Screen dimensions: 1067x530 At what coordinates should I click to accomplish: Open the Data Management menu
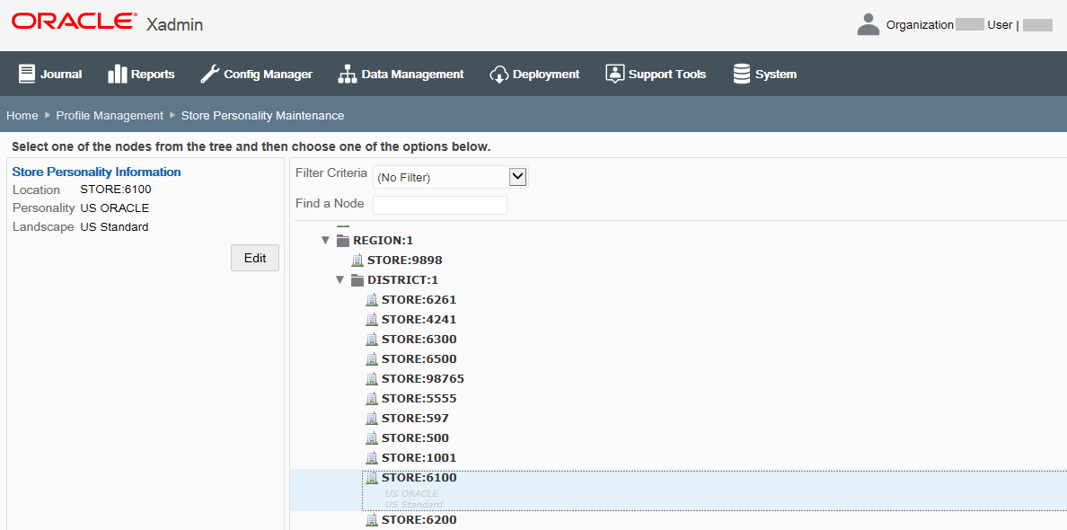(x=401, y=75)
